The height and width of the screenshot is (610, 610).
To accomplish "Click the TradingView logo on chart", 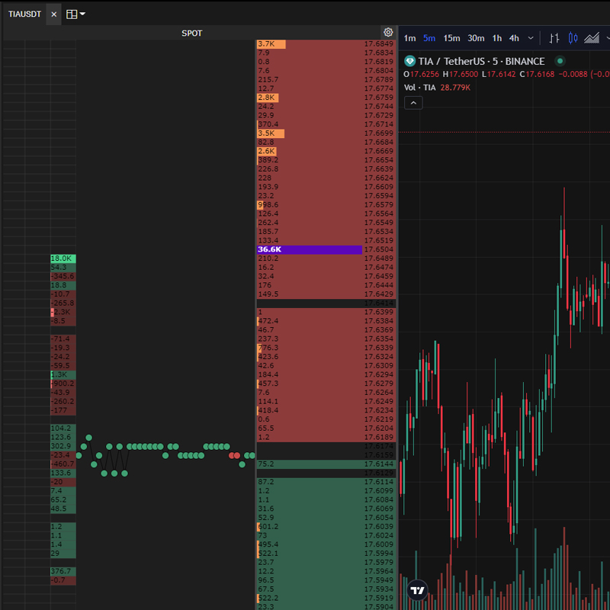I will click(417, 589).
